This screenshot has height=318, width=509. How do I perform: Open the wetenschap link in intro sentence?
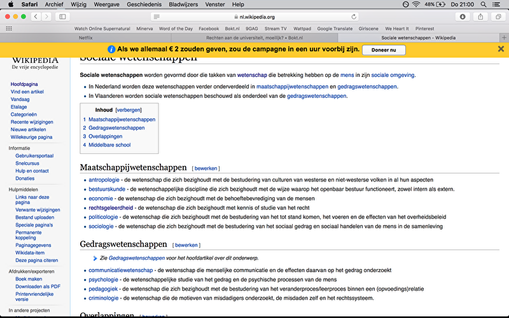252,75
